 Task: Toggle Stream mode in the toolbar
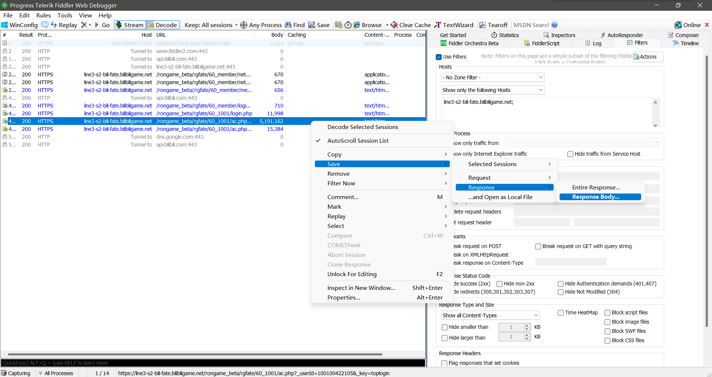click(x=130, y=25)
